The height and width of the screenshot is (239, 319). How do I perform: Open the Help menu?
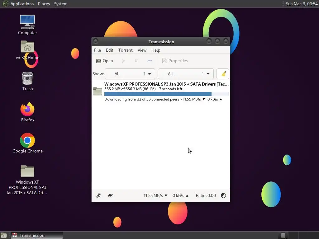tap(156, 50)
